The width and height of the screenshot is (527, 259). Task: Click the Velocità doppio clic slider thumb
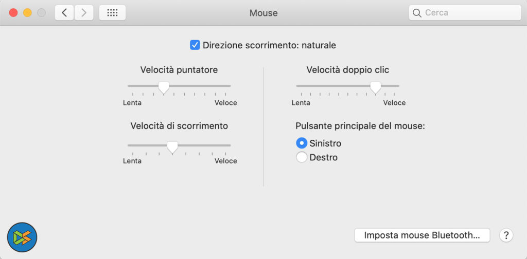pyautogui.click(x=376, y=87)
